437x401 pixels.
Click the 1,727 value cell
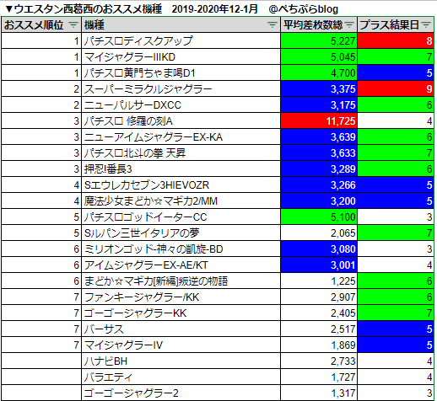[319, 377]
